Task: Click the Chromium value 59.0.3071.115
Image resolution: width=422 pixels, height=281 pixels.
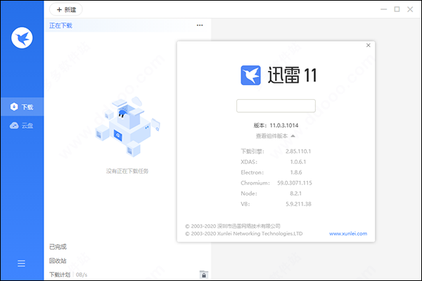Action: [x=295, y=183]
